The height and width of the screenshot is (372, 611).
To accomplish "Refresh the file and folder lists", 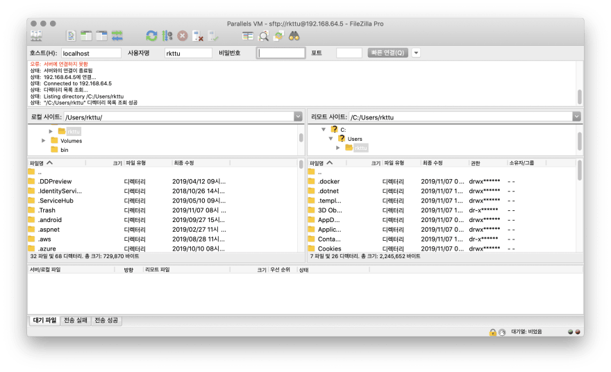I will point(151,36).
